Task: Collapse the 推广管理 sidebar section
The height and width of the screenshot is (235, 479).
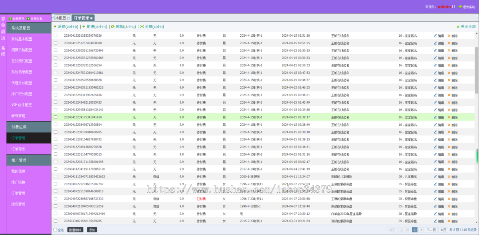Action: click(x=29, y=160)
